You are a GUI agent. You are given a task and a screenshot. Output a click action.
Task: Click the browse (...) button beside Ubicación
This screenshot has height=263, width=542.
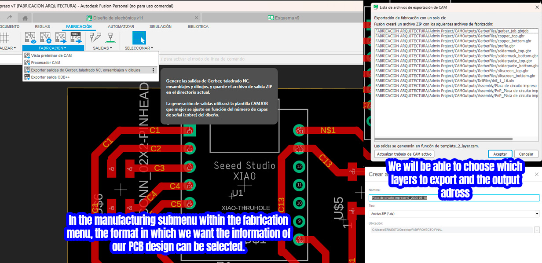click(x=537, y=230)
